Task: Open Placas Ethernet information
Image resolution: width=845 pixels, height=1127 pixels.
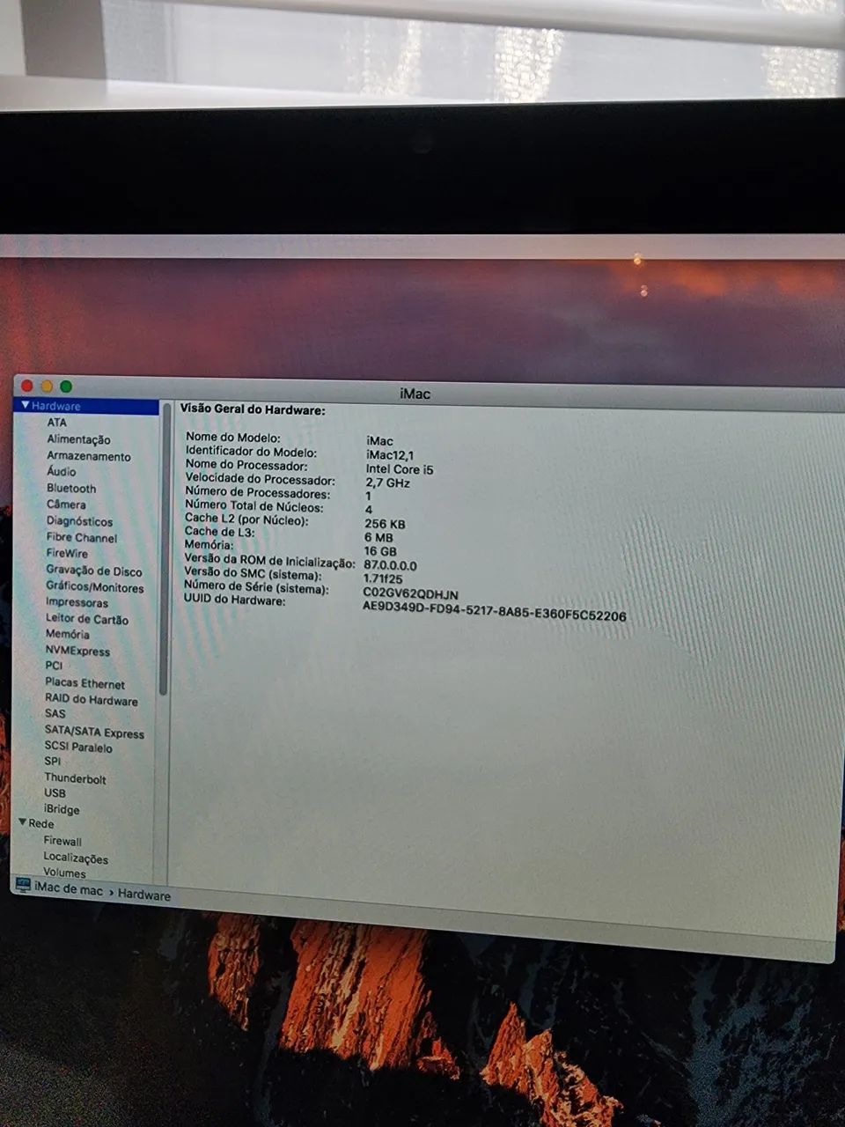Action: (x=84, y=683)
